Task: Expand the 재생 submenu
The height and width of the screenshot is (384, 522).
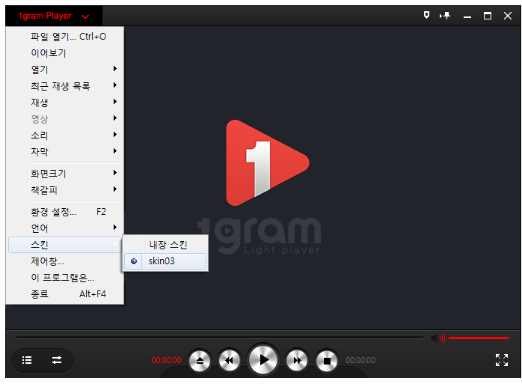Action: tap(65, 102)
